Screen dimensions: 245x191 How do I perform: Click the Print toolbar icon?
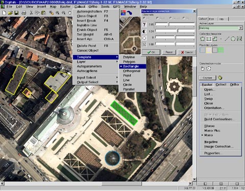pos(24,13)
